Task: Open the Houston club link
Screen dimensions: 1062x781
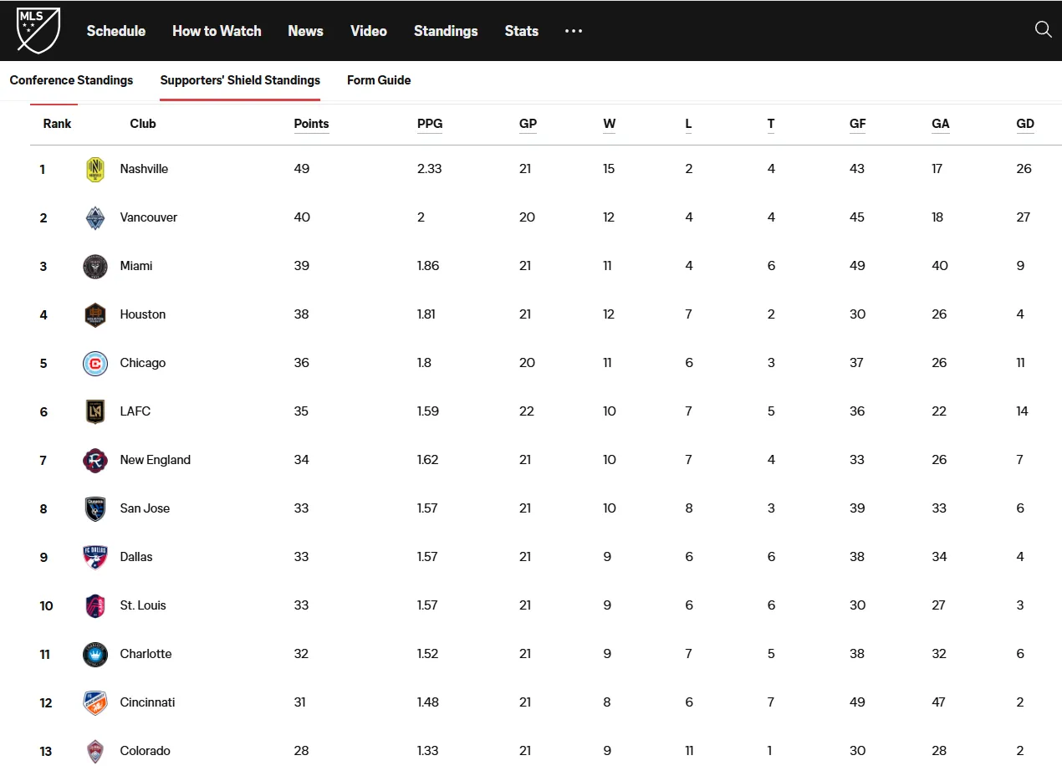Action: click(143, 314)
